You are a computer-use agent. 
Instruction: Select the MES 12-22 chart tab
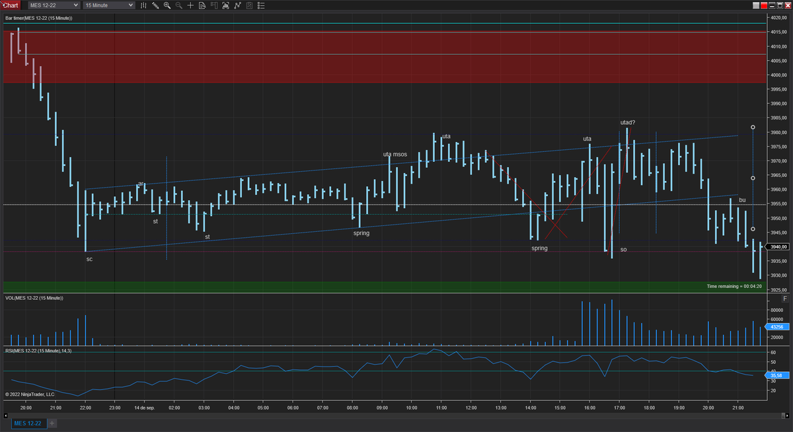point(28,423)
